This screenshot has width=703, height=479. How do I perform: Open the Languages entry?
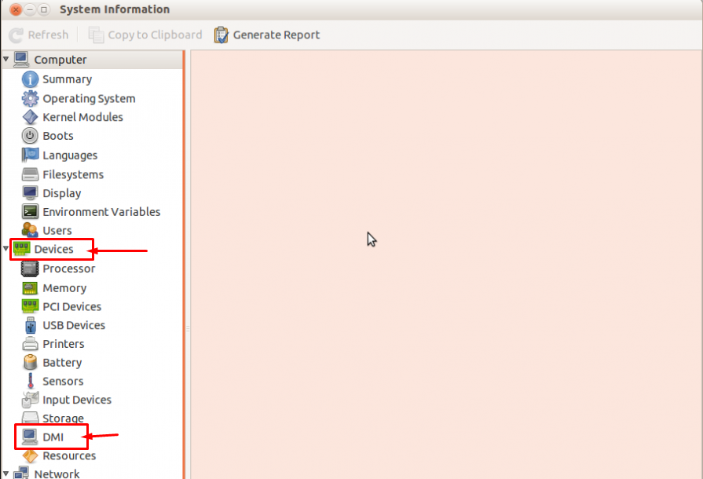70,155
